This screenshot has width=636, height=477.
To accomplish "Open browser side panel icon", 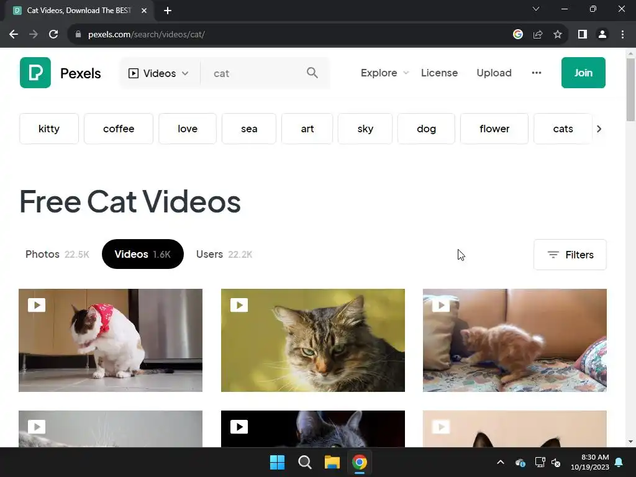I will tap(583, 35).
